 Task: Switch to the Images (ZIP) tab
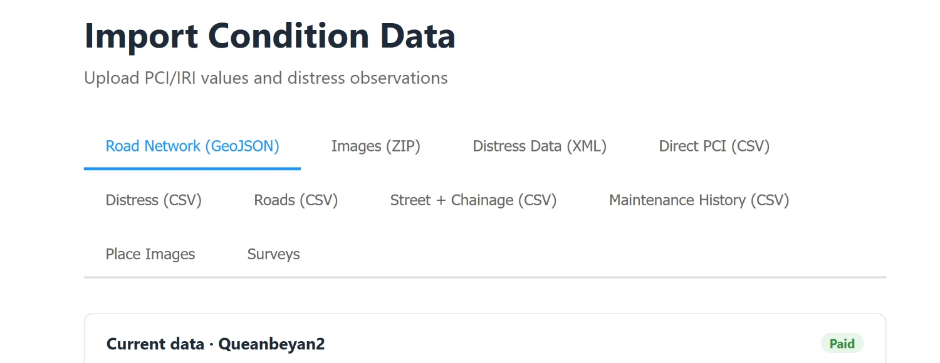(375, 146)
